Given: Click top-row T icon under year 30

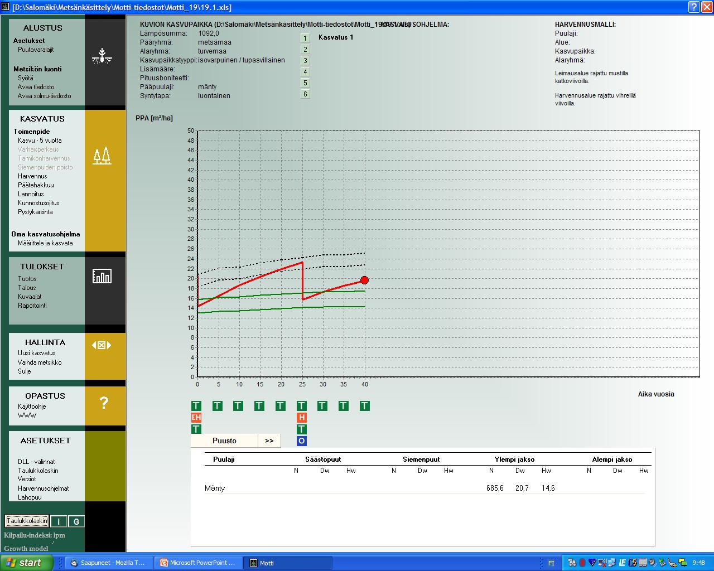Looking at the screenshot, I should click(x=322, y=406).
